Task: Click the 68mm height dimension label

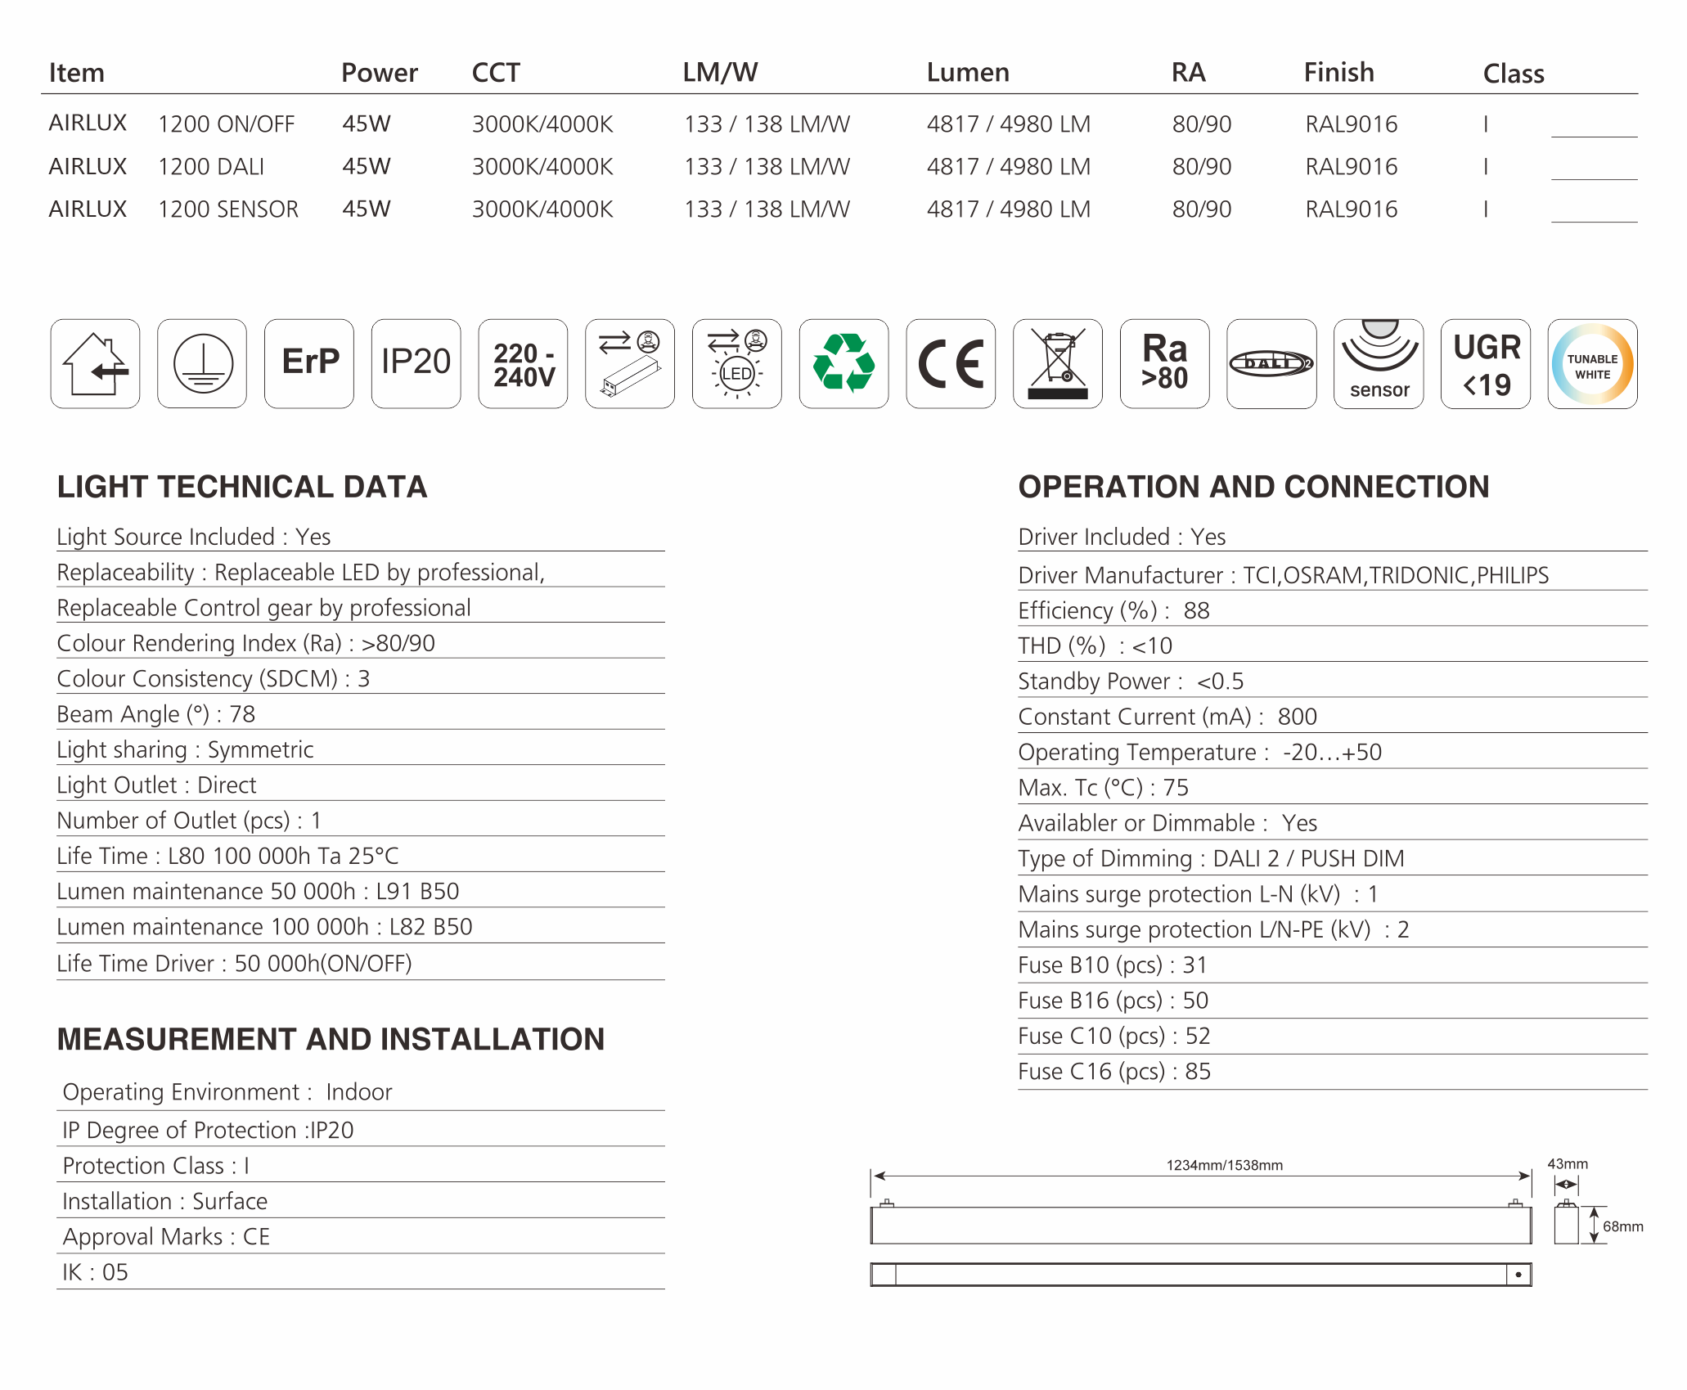Action: tap(1623, 1226)
